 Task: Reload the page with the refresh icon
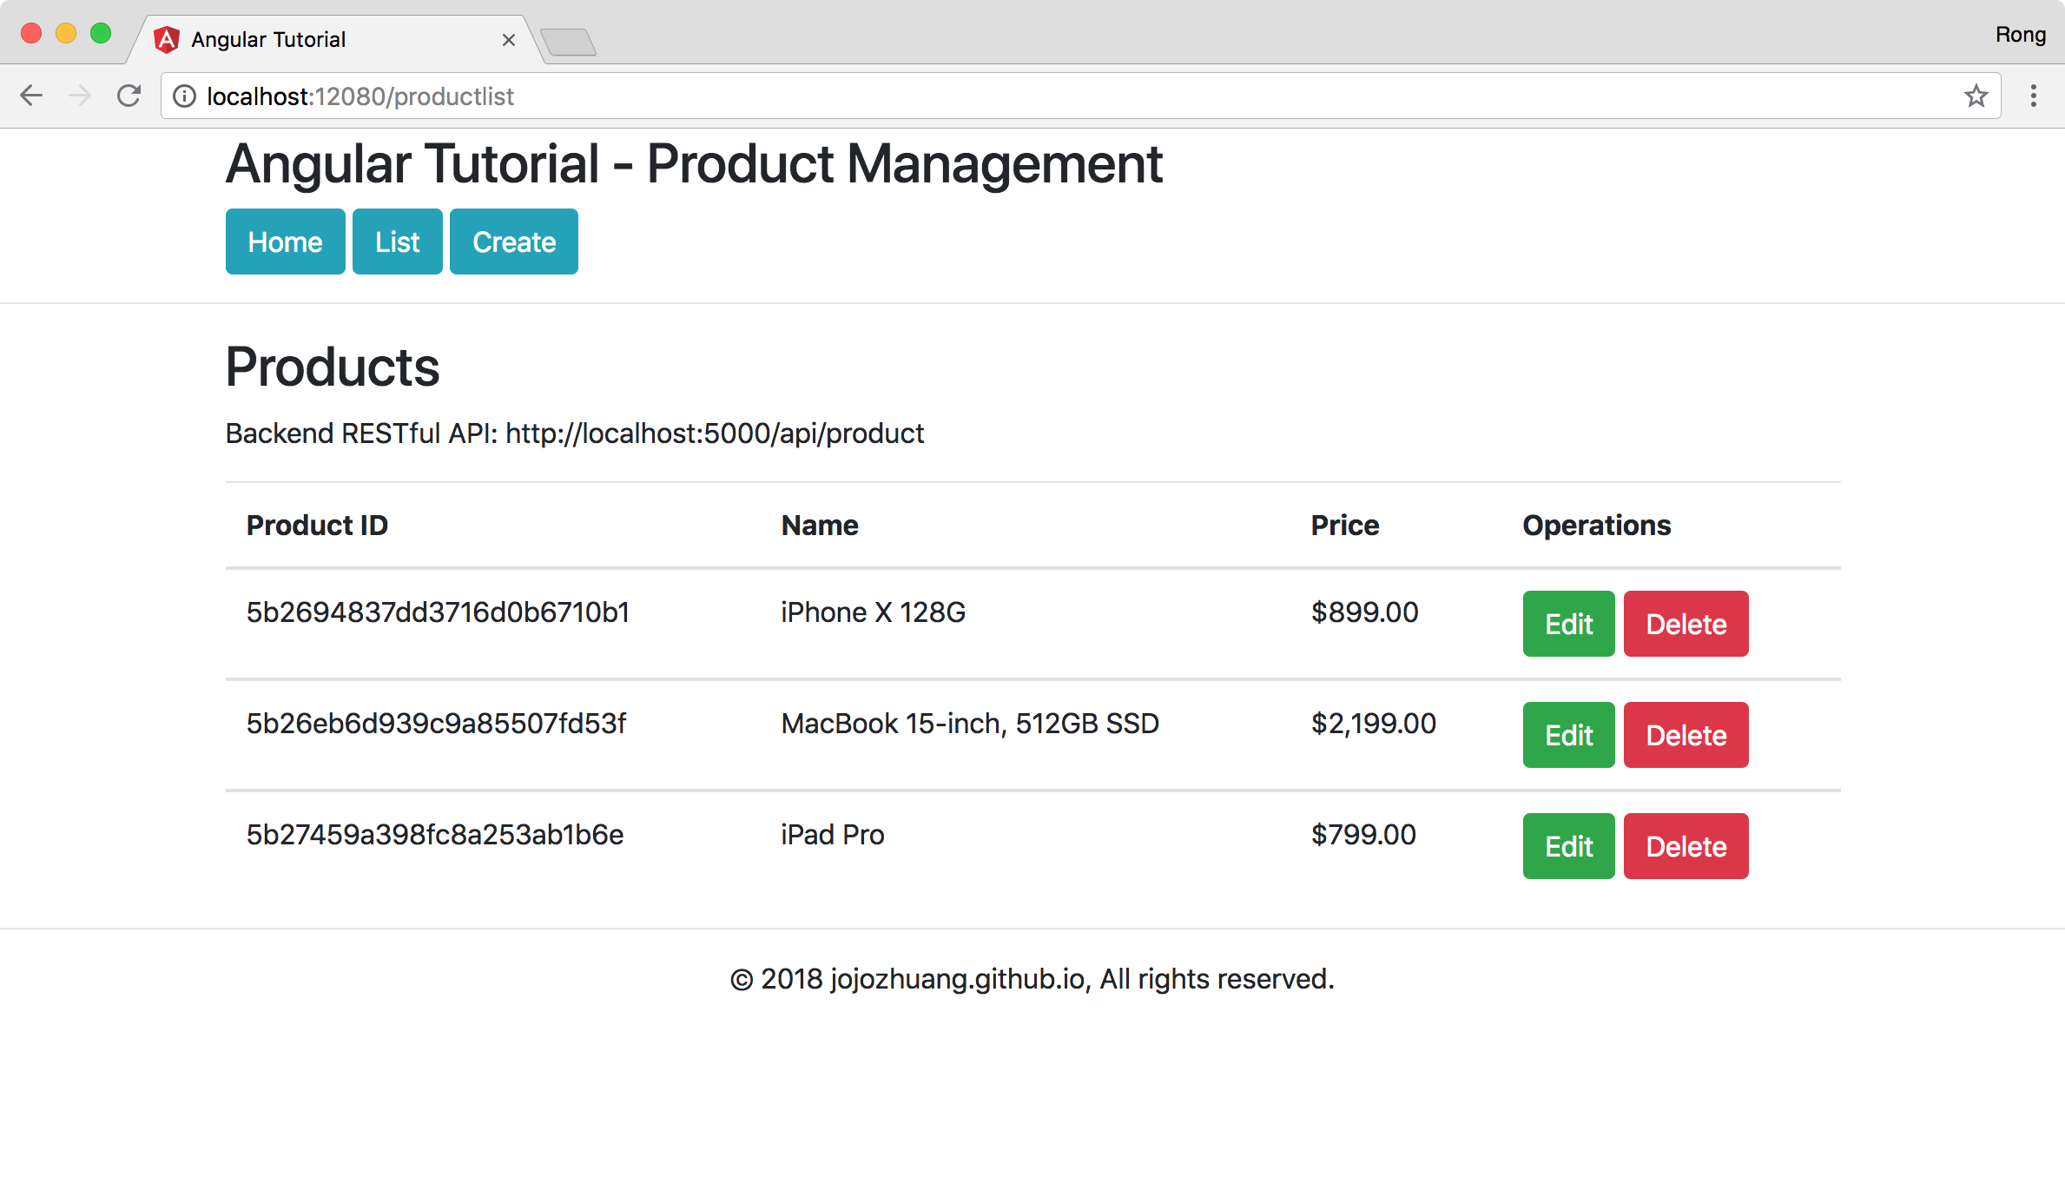(129, 96)
